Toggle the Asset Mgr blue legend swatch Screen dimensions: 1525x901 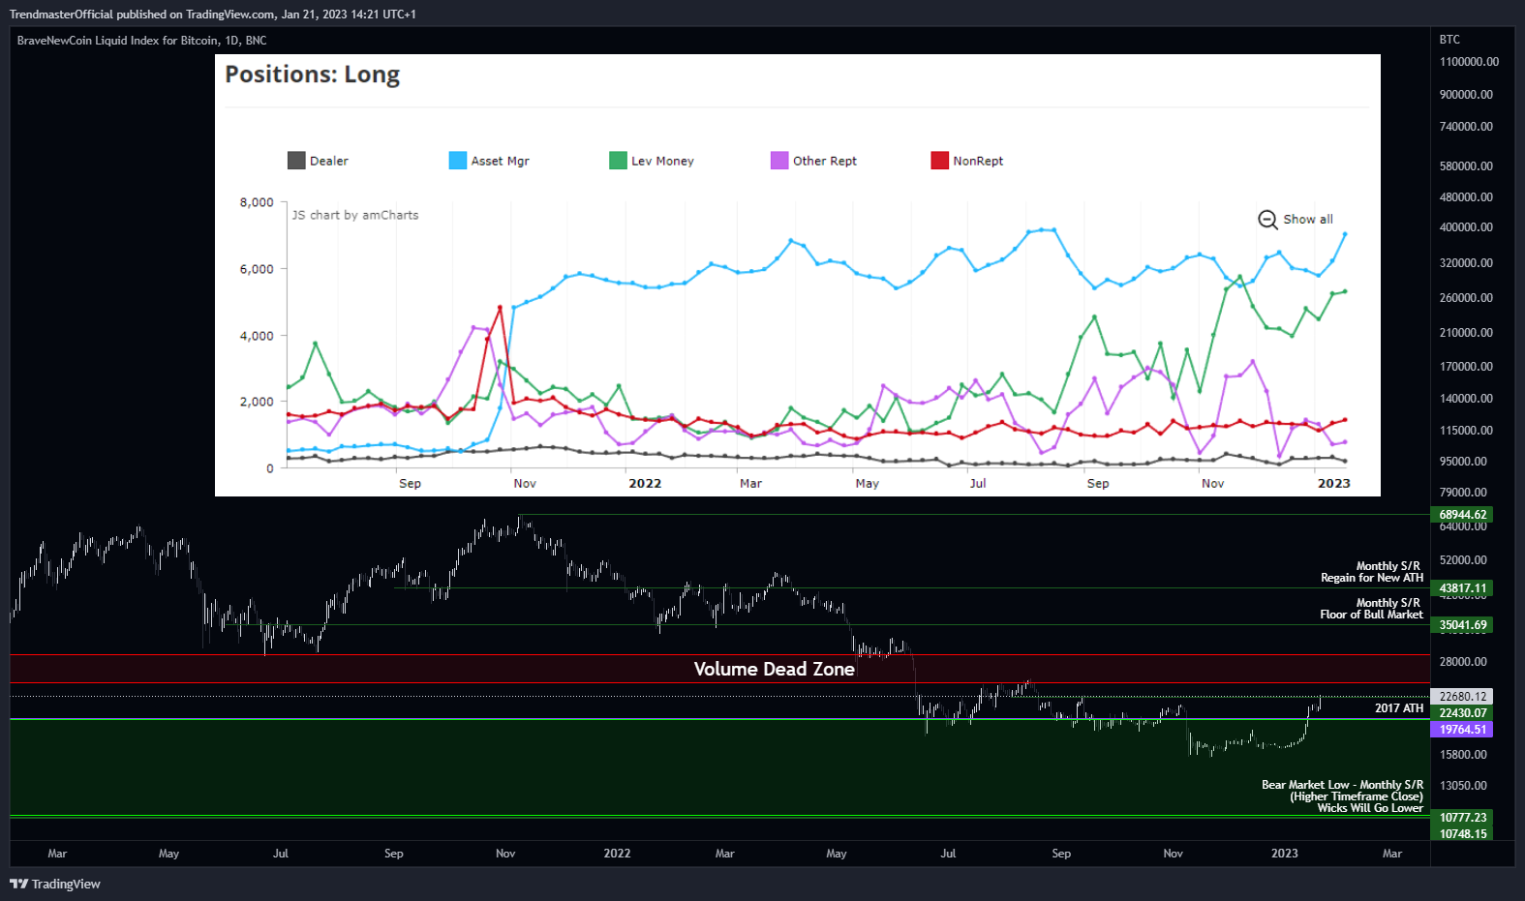click(458, 161)
